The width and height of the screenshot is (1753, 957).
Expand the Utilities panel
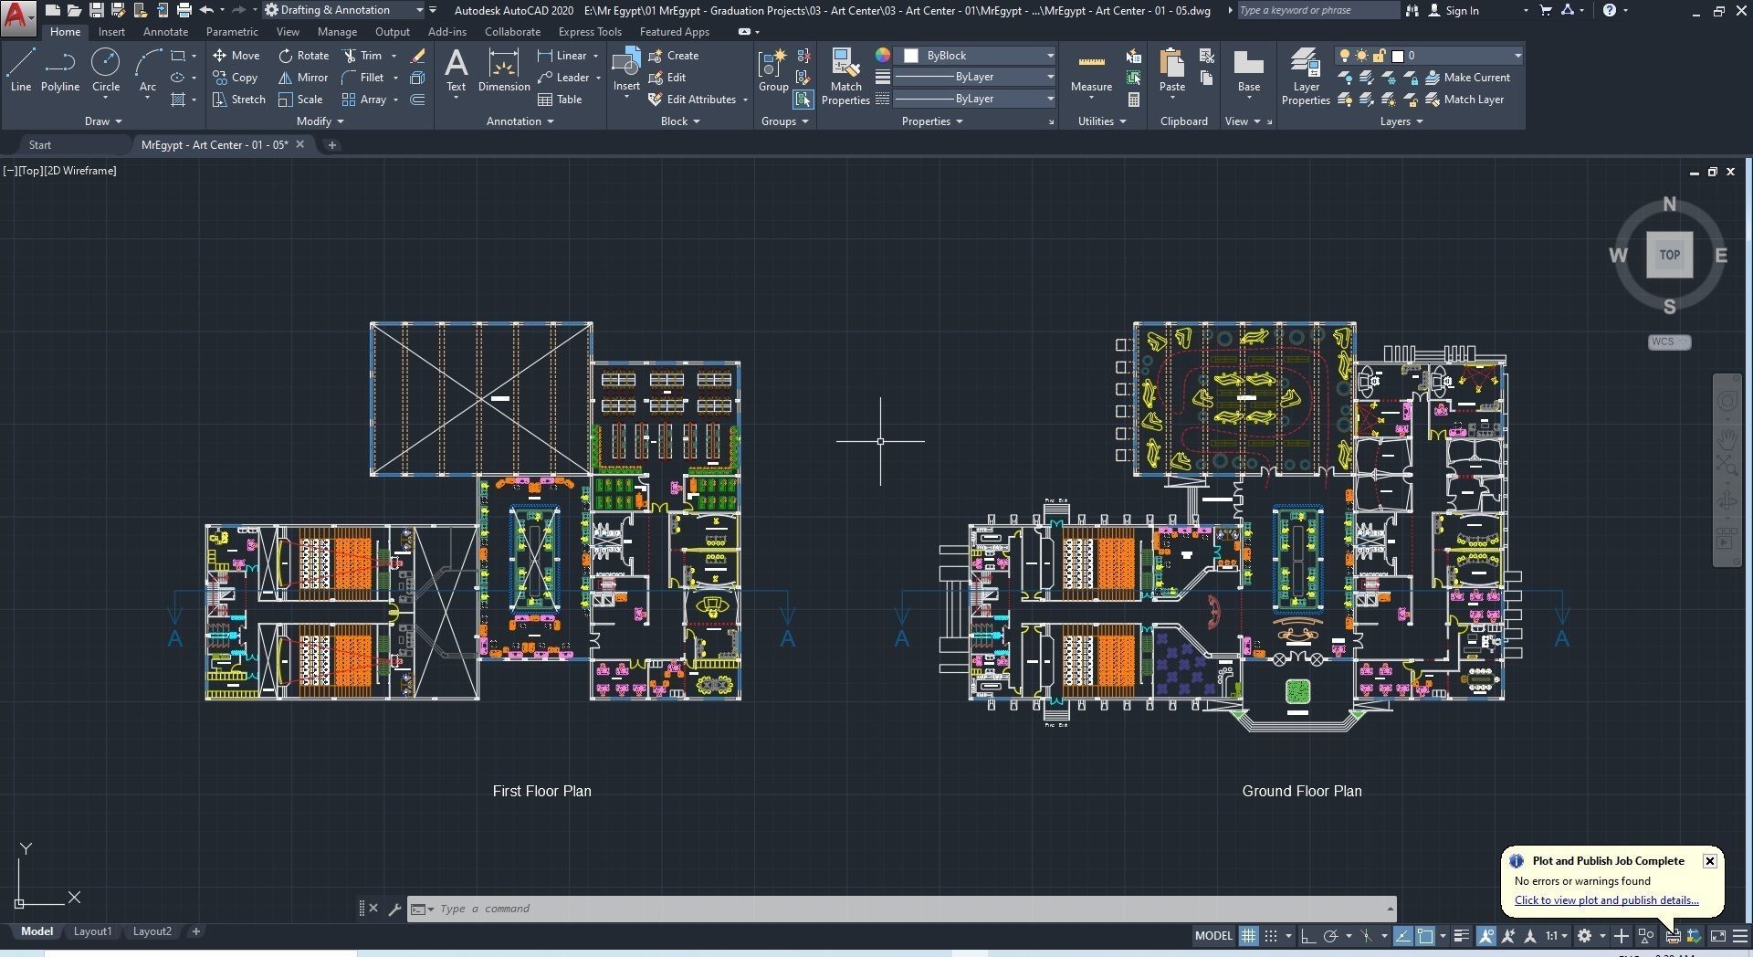1101,121
